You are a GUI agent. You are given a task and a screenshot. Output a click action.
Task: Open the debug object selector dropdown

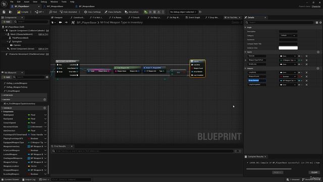(x=183, y=12)
